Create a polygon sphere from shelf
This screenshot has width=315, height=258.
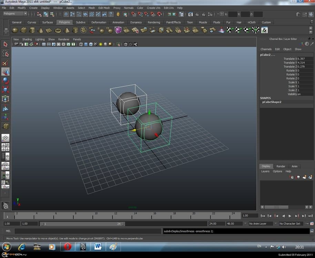[15, 30]
